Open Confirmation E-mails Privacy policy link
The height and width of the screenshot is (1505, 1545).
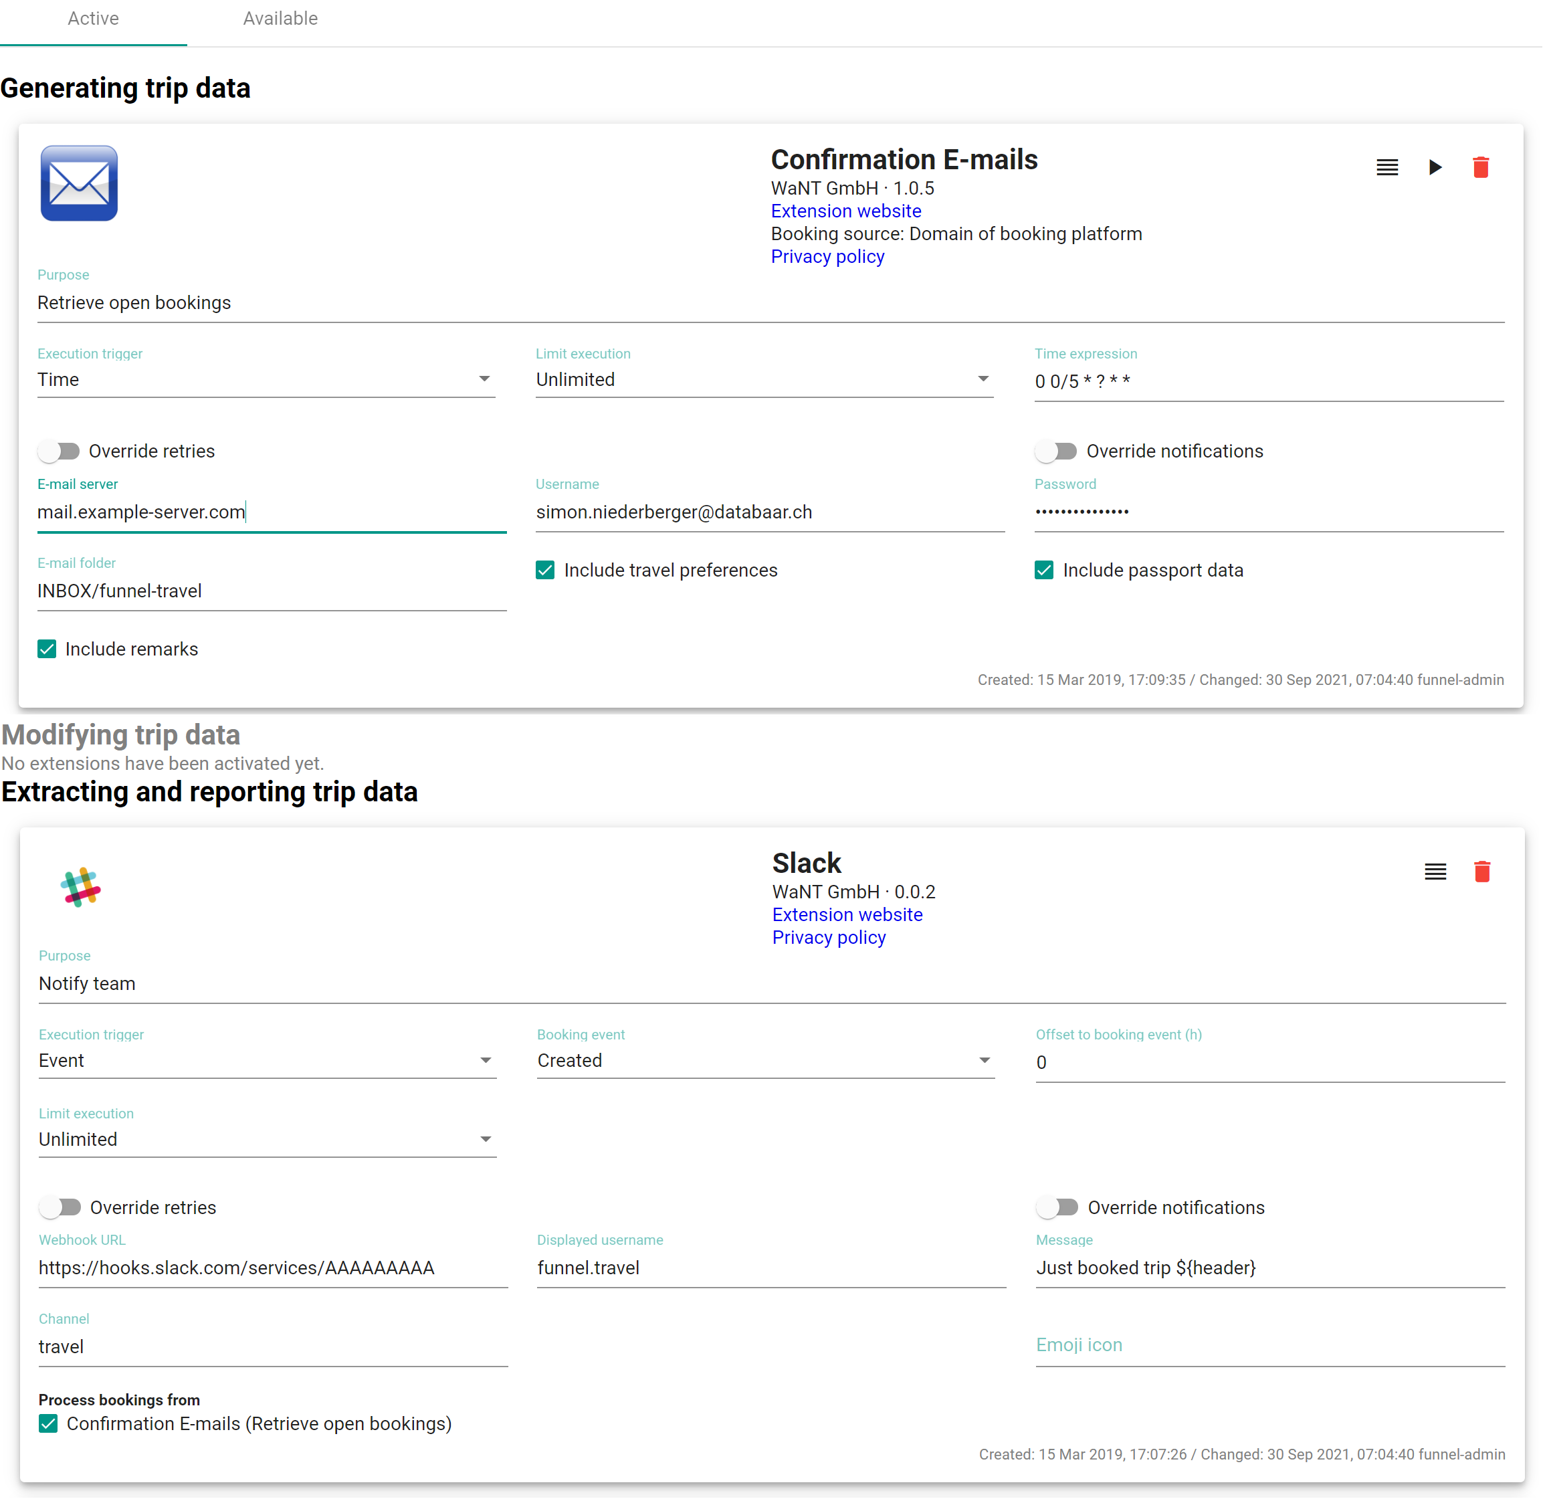(829, 257)
